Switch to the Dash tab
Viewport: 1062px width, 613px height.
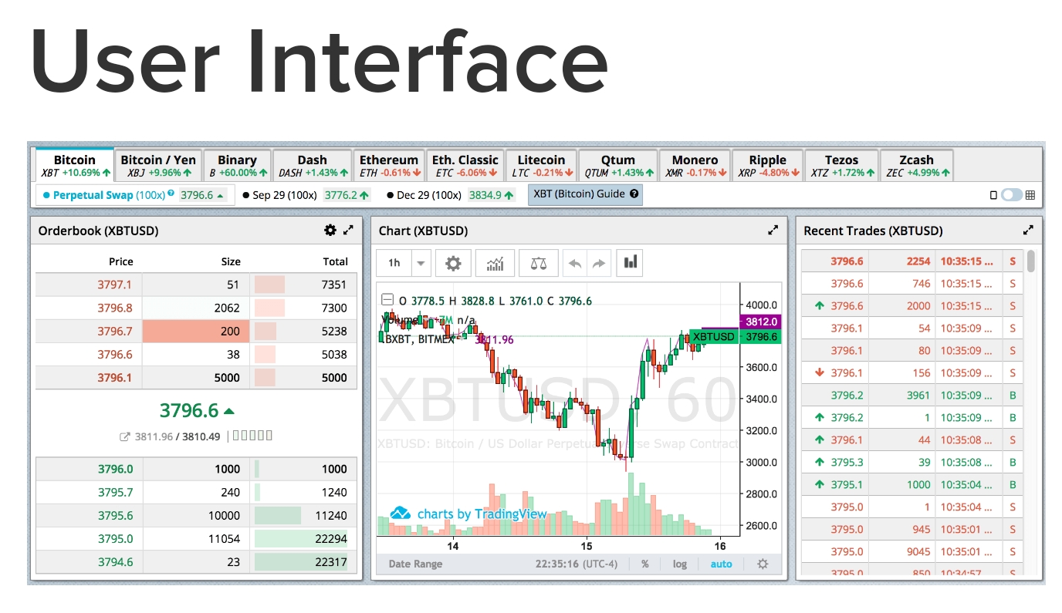coord(312,166)
